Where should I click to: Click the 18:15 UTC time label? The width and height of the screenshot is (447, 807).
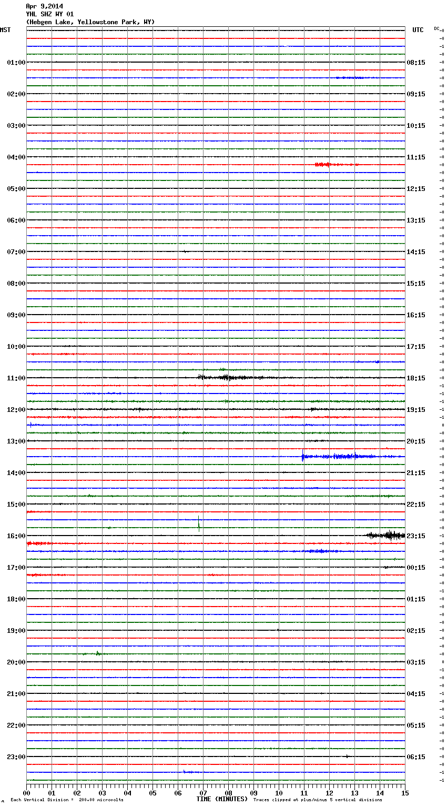tap(416, 378)
